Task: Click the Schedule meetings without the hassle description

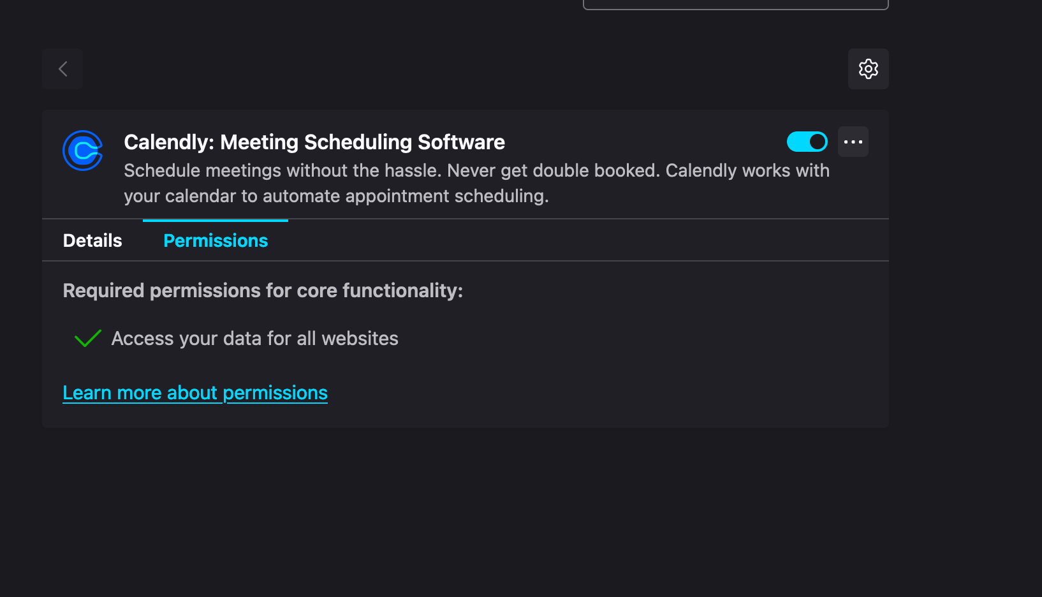Action: point(476,183)
